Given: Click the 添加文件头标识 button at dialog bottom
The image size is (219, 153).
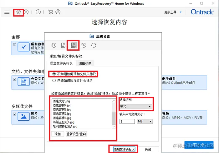Looking at the screenshot, I should [x=124, y=149].
